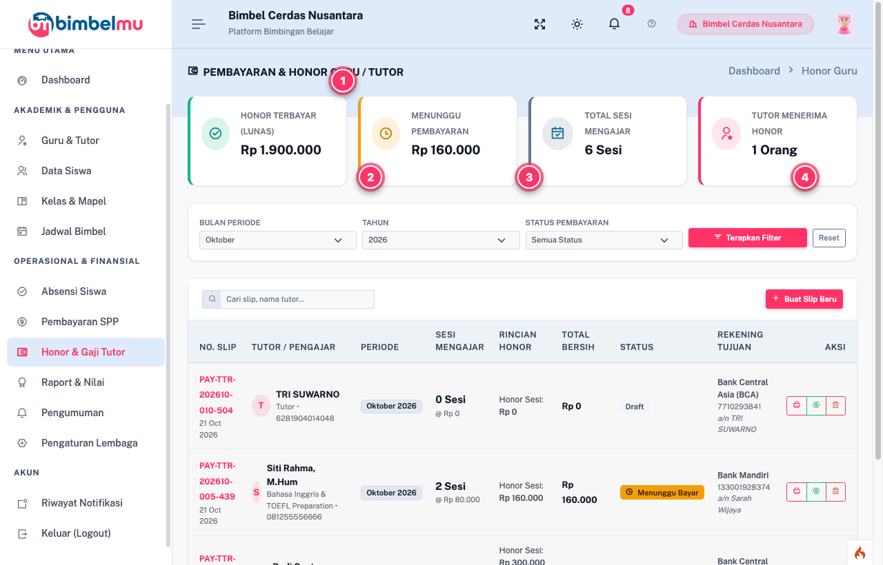Open Absensi Siswa menu
Viewport: 883px width, 565px height.
86,291
